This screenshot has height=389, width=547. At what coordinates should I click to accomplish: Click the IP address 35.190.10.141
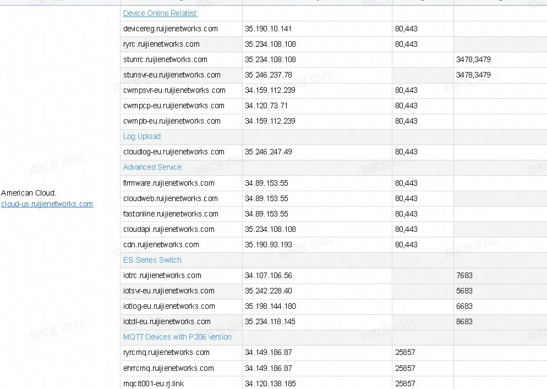point(268,29)
